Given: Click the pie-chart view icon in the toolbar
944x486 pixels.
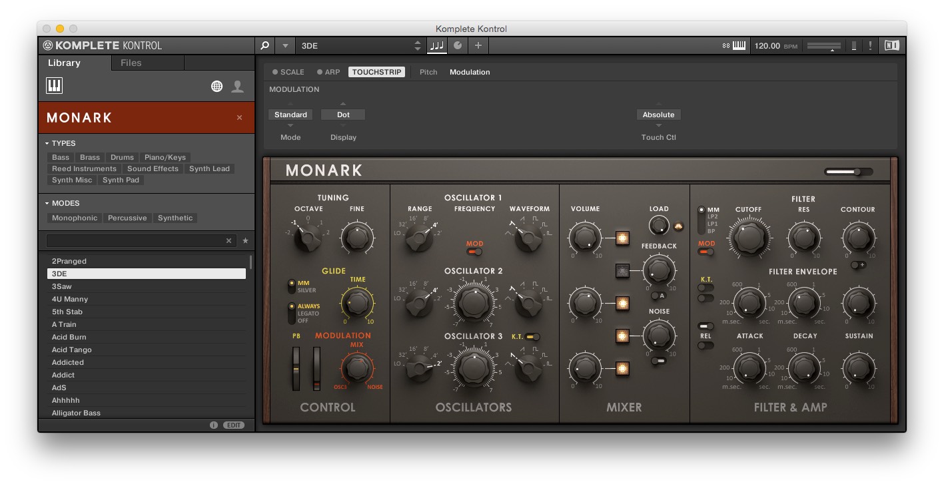Looking at the screenshot, I should tap(458, 45).
